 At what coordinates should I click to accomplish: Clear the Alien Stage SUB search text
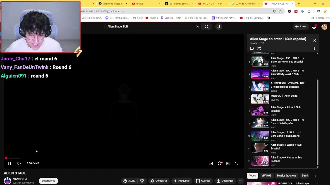[x=198, y=27]
